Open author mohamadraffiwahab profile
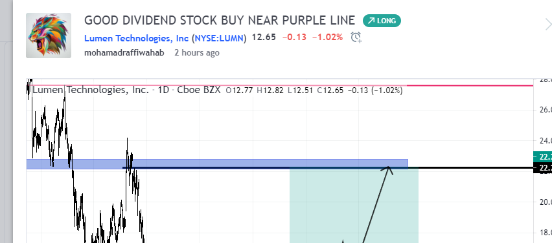The image size is (552, 243). tap(124, 53)
